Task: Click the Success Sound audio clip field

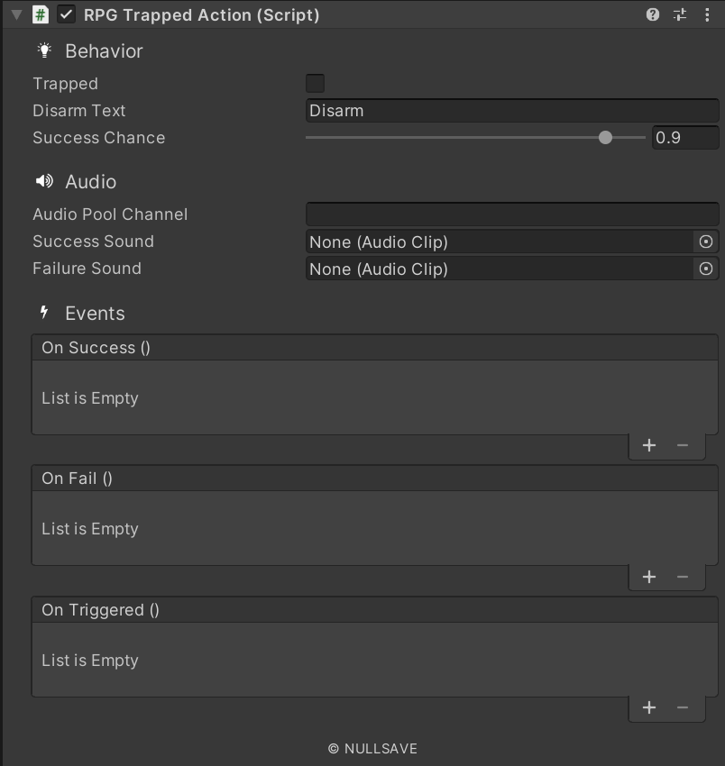Action: [x=499, y=242]
